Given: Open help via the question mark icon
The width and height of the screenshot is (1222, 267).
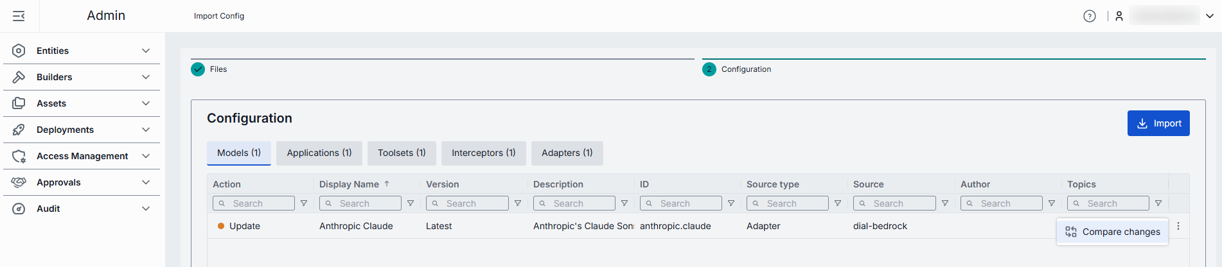Looking at the screenshot, I should [1089, 16].
